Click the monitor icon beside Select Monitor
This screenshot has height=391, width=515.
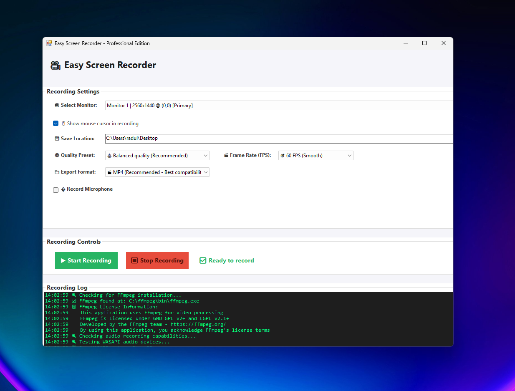[57, 106]
